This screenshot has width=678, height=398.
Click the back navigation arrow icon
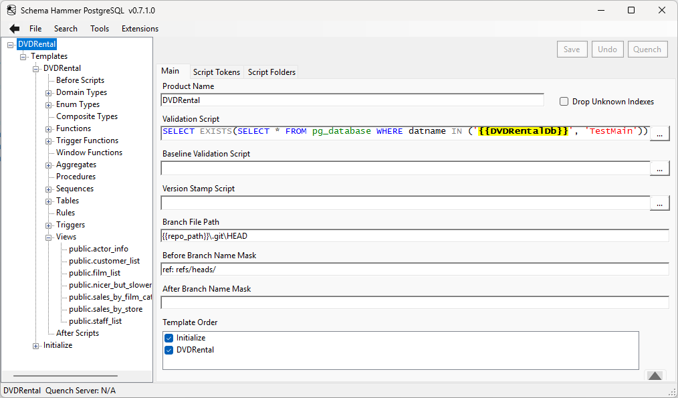13,28
